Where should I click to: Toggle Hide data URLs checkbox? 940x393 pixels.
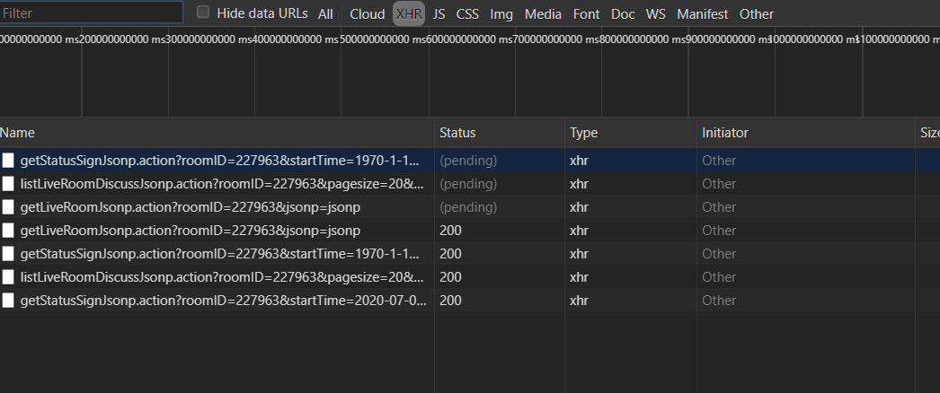203,13
